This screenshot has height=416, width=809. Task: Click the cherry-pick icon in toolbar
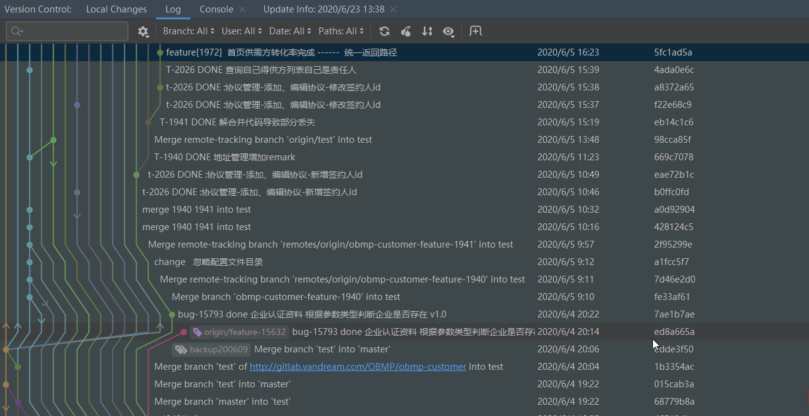pos(406,31)
